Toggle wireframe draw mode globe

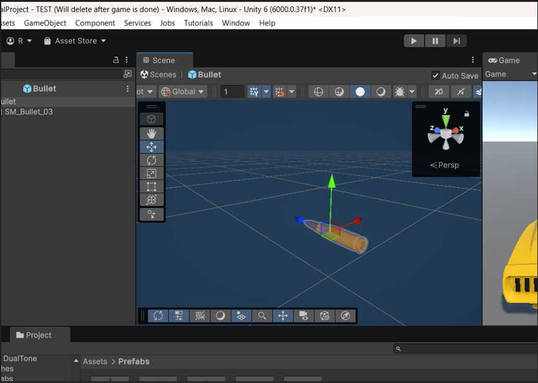tap(318, 92)
